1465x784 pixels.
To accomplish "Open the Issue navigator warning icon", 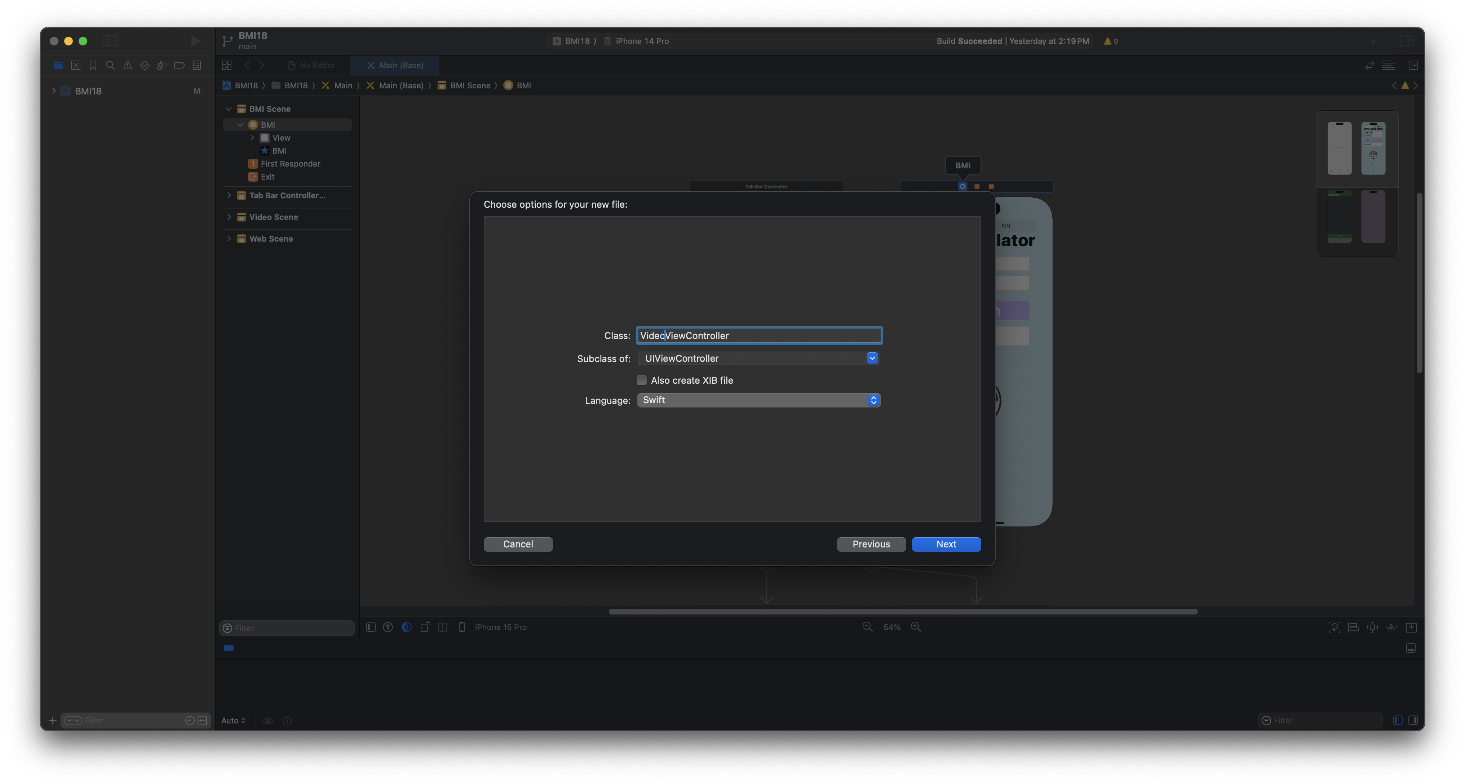I will (127, 65).
